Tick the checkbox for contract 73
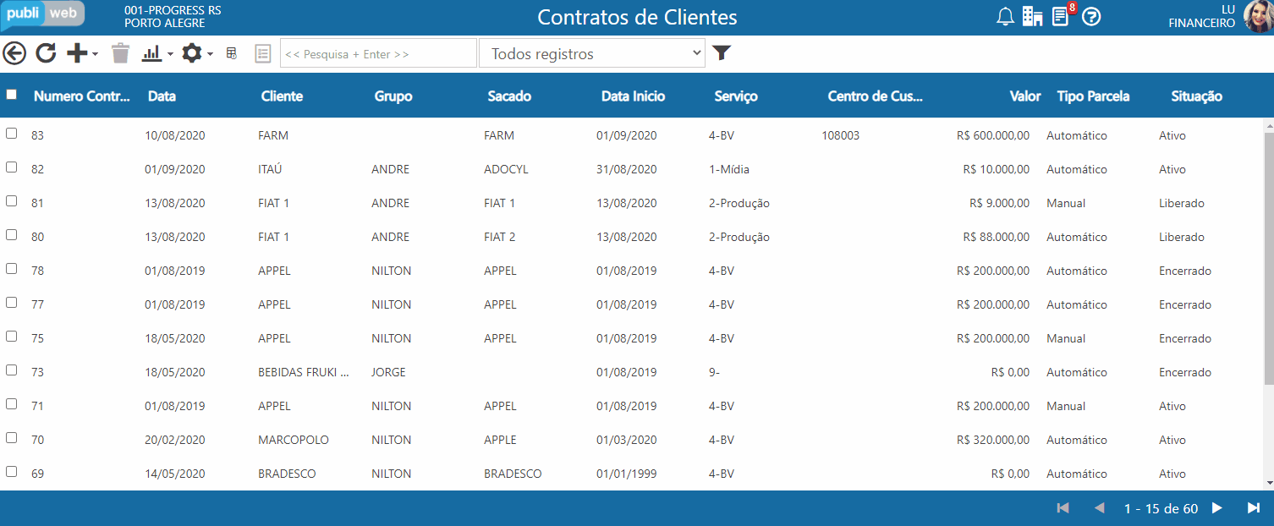The image size is (1274, 526). tap(11, 370)
